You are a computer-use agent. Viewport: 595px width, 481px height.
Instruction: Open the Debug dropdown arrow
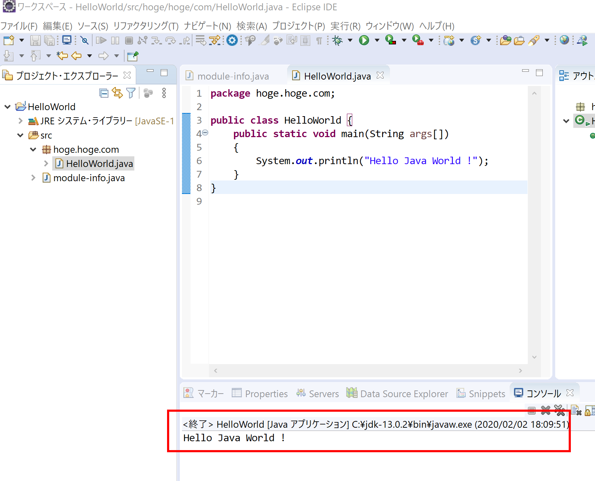350,40
